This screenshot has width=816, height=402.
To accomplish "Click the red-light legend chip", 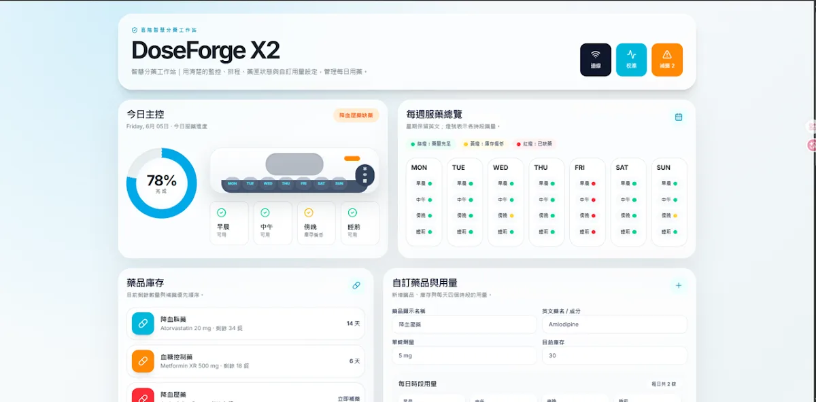I will (x=534, y=144).
